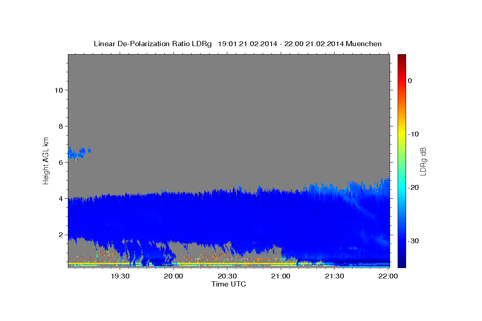
Task: Click the colorbar value '-30'
Action: (x=413, y=241)
